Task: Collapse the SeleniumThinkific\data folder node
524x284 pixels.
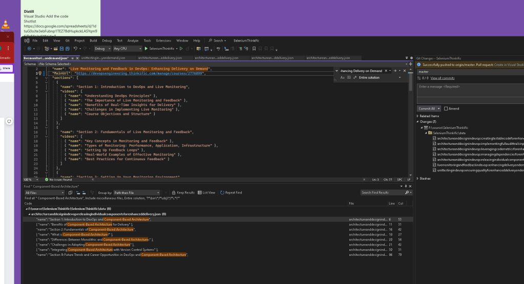Action: (426, 133)
